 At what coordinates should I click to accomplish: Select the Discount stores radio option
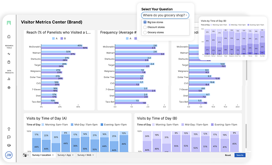pos(145,27)
